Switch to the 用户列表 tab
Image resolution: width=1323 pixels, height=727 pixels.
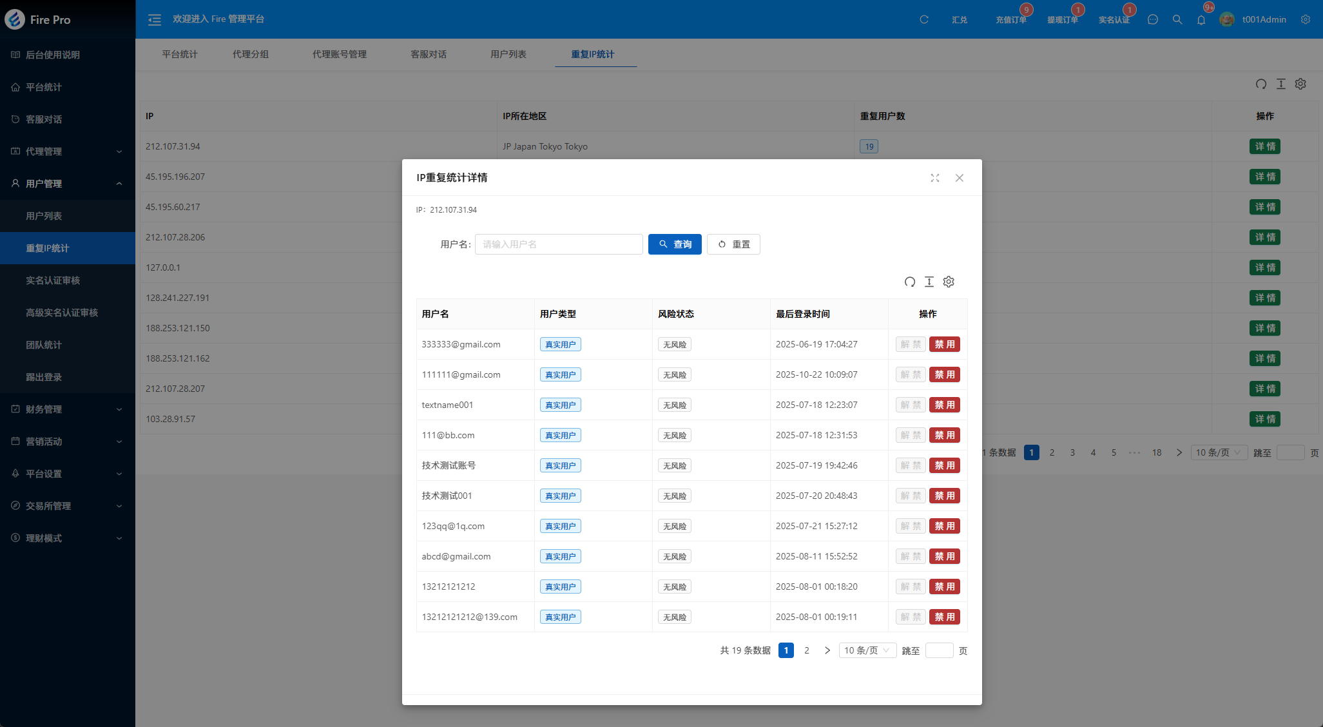click(508, 54)
